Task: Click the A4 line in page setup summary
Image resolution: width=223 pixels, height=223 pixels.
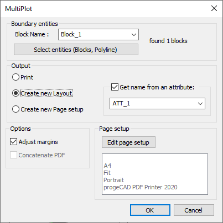Action: (107, 166)
